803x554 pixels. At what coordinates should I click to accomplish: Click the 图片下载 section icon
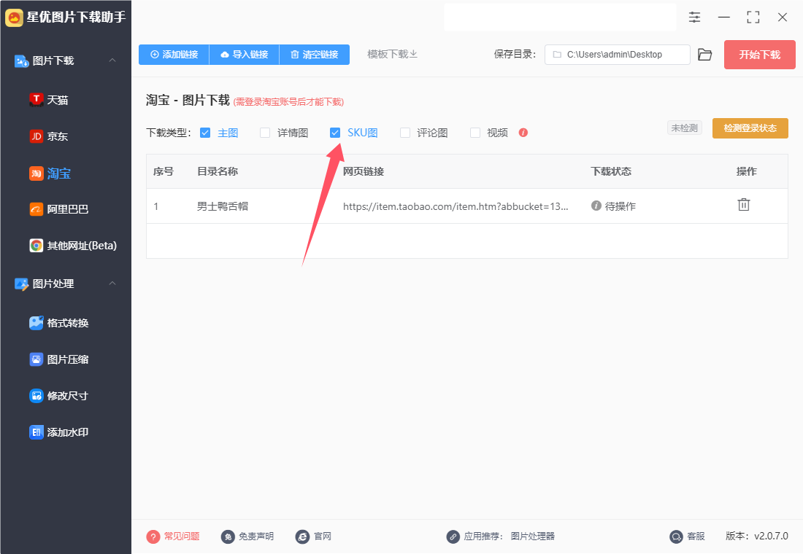click(21, 61)
